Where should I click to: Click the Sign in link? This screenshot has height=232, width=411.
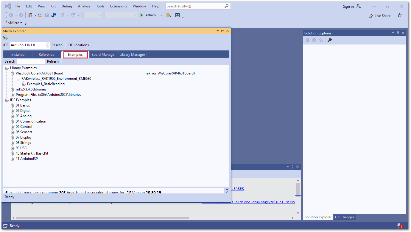(348, 7)
